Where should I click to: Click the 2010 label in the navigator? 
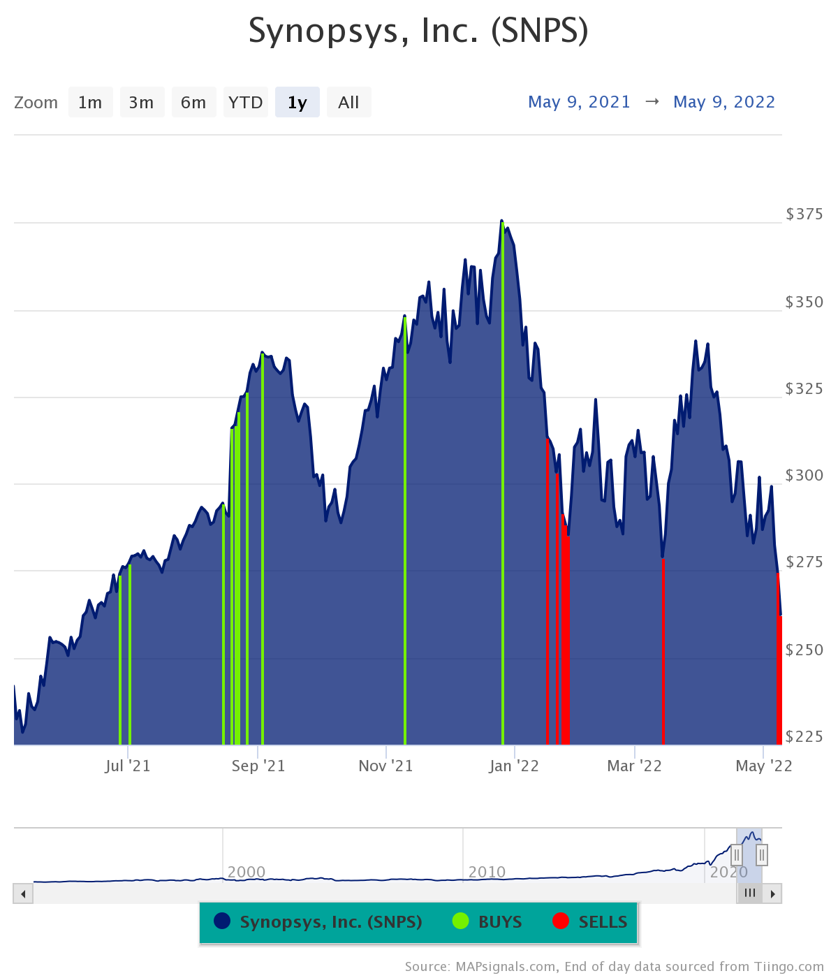(487, 872)
